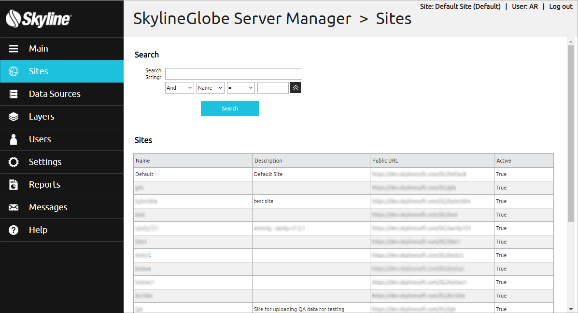Click the Help question mark icon
578x313 pixels.
click(14, 230)
